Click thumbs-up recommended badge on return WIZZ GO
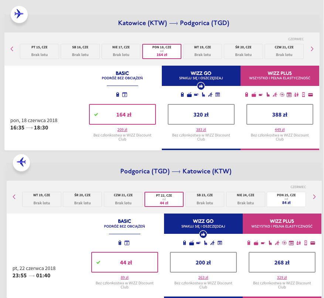 point(203,234)
